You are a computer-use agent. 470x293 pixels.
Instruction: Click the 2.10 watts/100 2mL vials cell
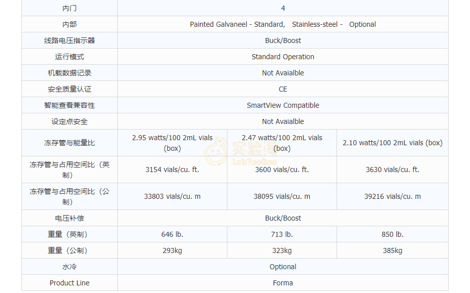(x=392, y=143)
